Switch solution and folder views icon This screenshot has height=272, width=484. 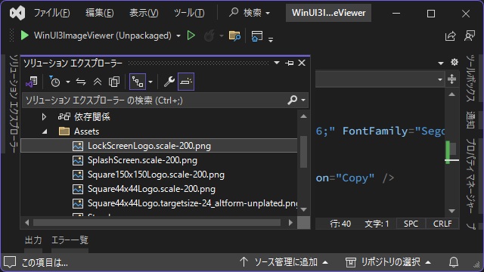click(x=32, y=82)
